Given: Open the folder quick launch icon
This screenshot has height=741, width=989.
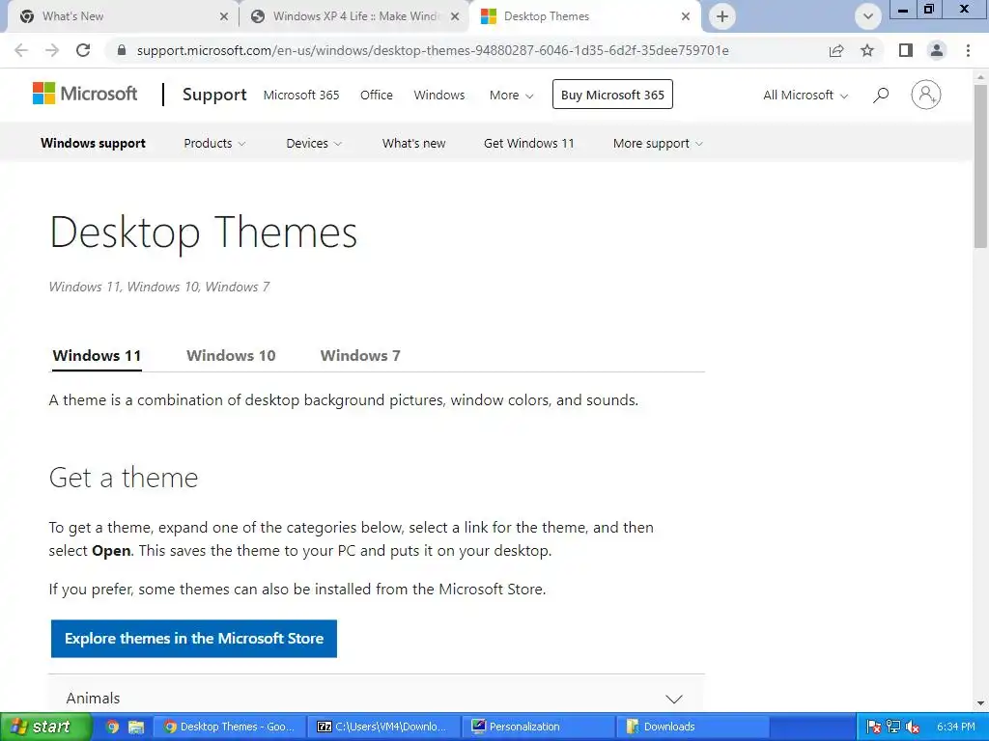Looking at the screenshot, I should 136,727.
